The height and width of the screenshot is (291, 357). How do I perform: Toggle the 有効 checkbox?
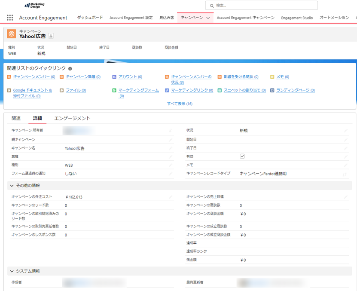(x=242, y=156)
